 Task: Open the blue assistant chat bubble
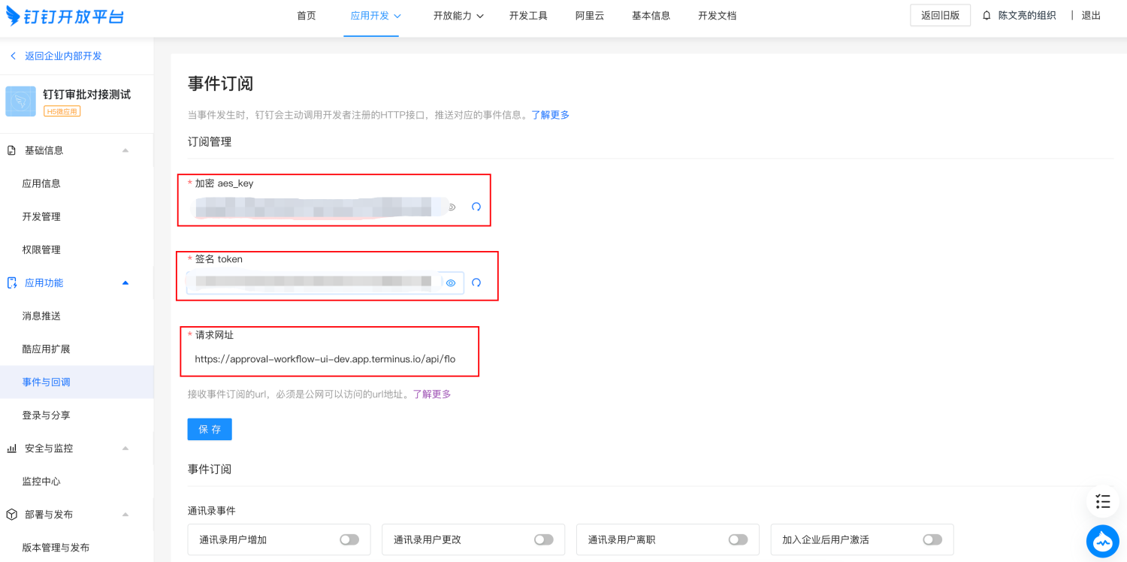tap(1103, 541)
